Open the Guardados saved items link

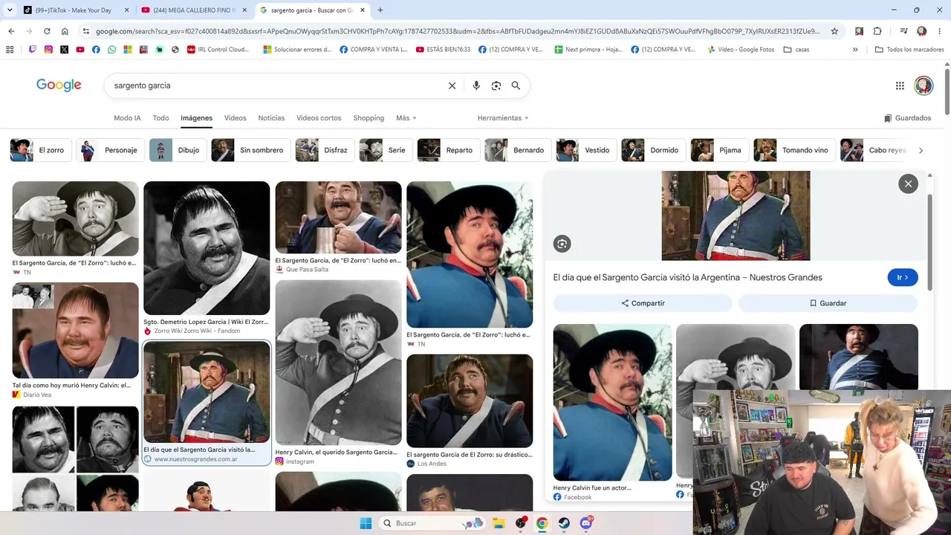tap(907, 118)
